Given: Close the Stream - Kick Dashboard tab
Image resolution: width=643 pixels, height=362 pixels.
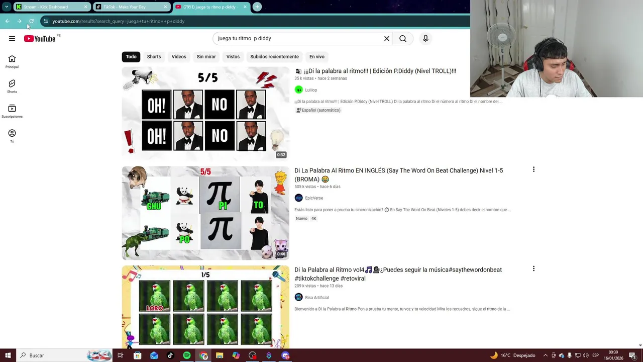Looking at the screenshot, I should 85,7.
